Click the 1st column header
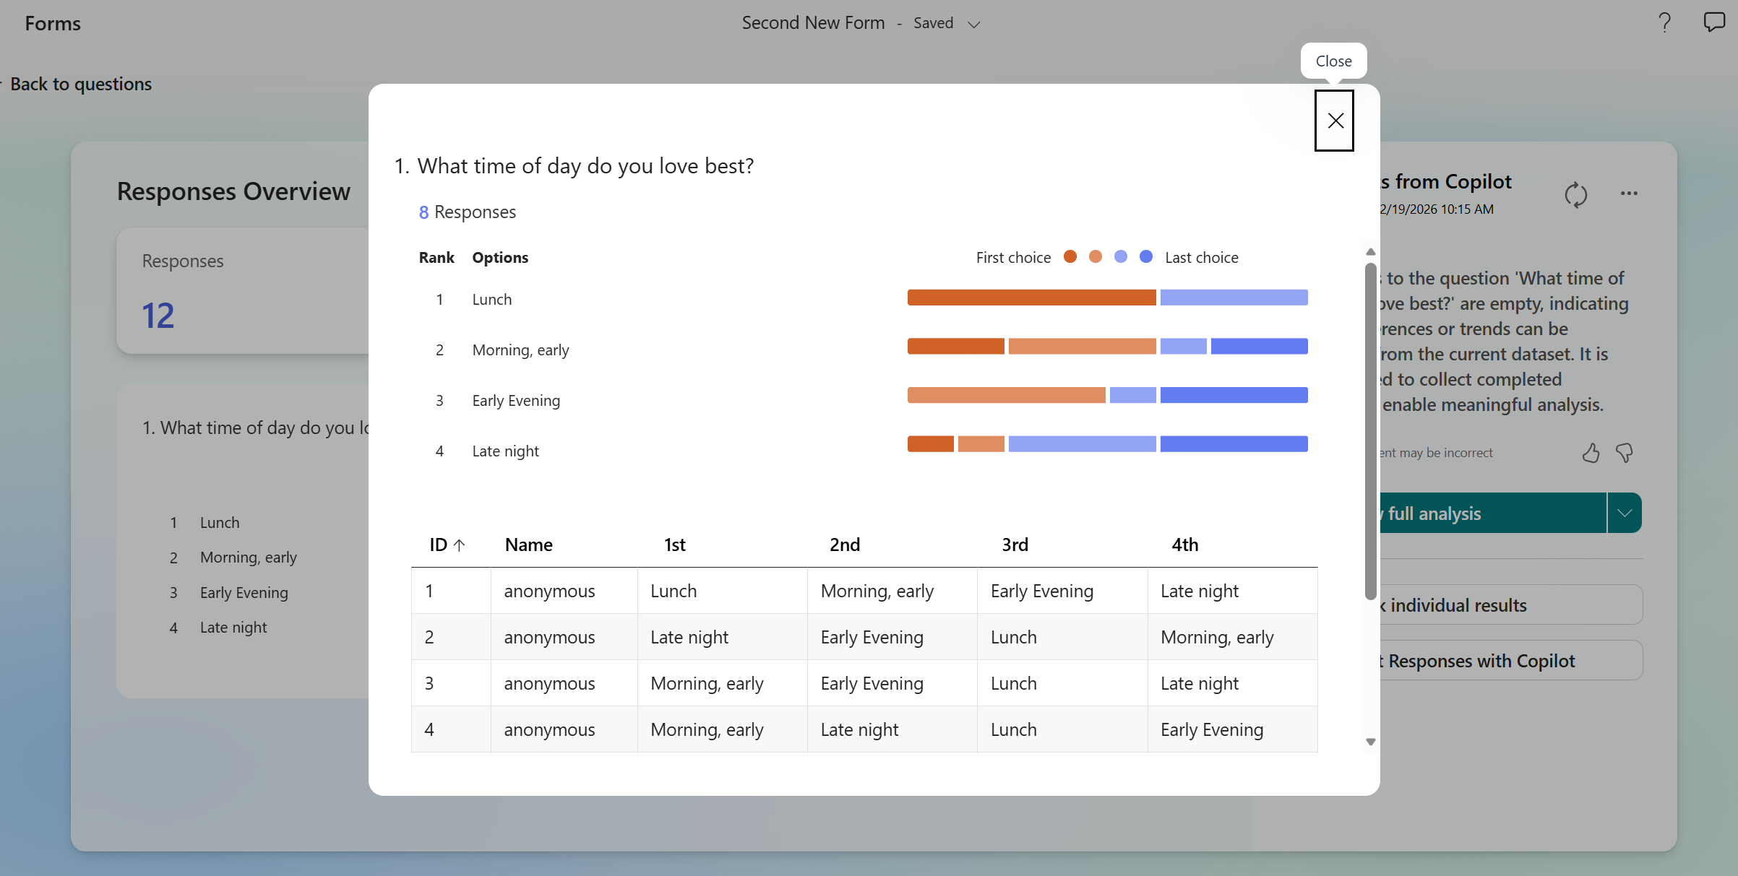The height and width of the screenshot is (876, 1738). (x=675, y=545)
